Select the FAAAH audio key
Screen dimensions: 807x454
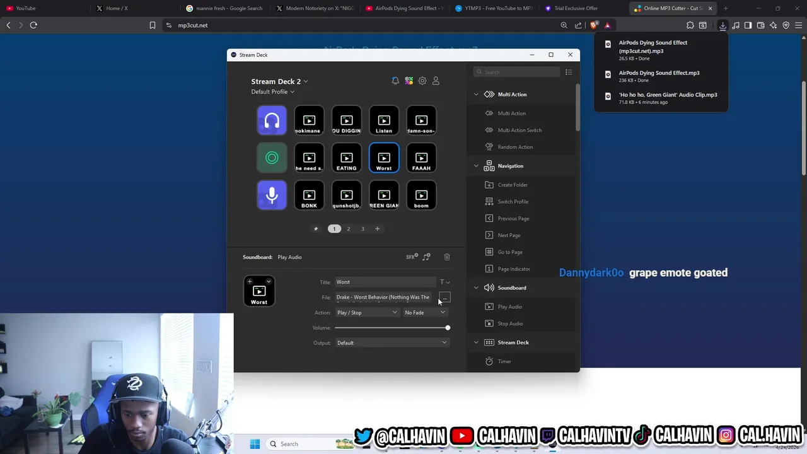pyautogui.click(x=421, y=158)
